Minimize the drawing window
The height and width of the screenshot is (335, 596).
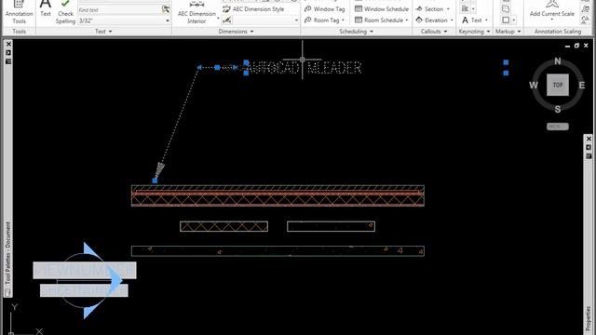tap(567, 46)
